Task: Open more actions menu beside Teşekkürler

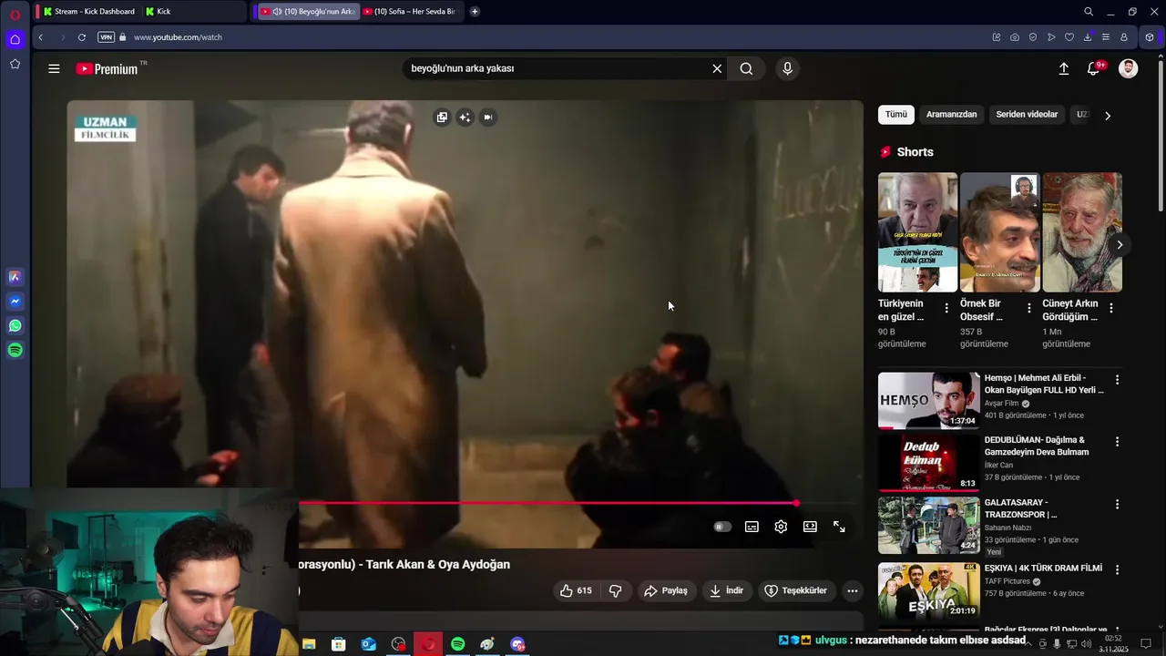Action: (853, 590)
